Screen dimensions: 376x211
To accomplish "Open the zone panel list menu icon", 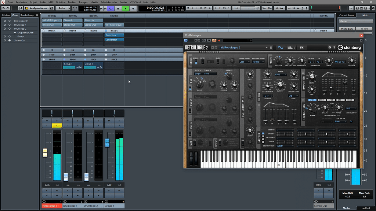I will [x=37, y=15].
